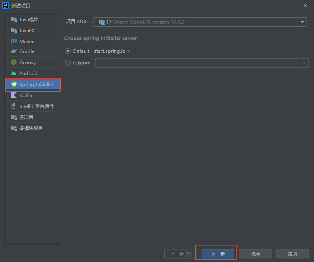Click the 帮助 button
The width and height of the screenshot is (314, 262).
pyautogui.click(x=292, y=254)
